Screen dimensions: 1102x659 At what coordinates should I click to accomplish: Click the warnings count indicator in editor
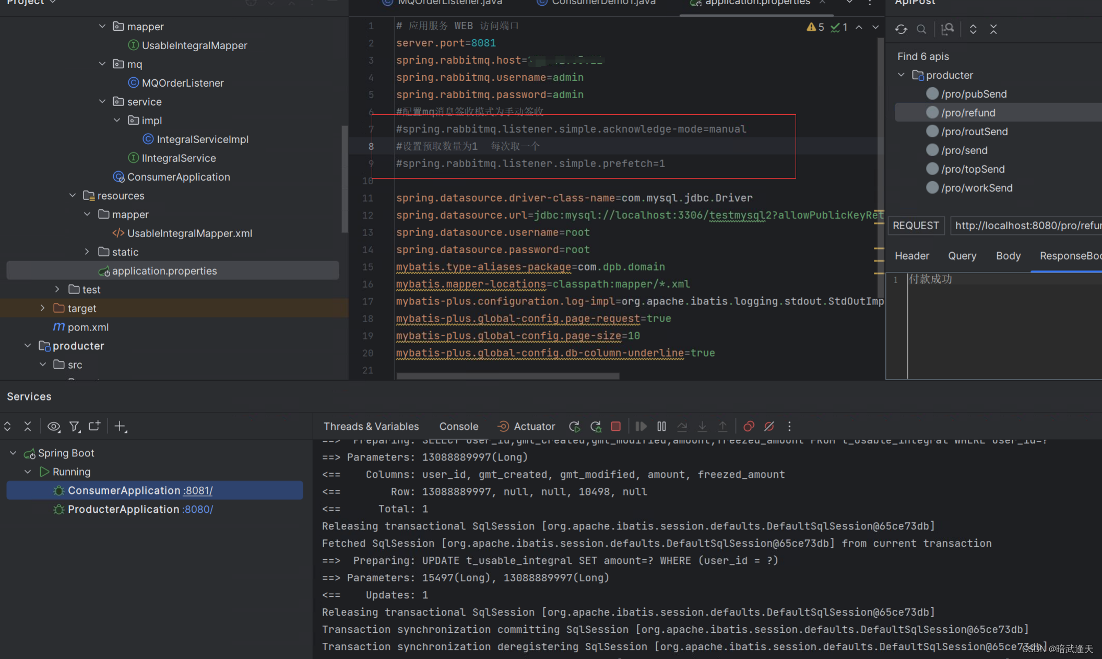tap(815, 27)
